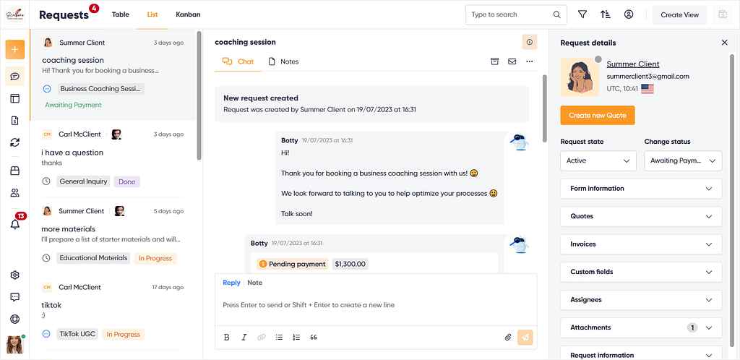Expand the Form information section
The width and height of the screenshot is (740, 360).
coord(642,189)
